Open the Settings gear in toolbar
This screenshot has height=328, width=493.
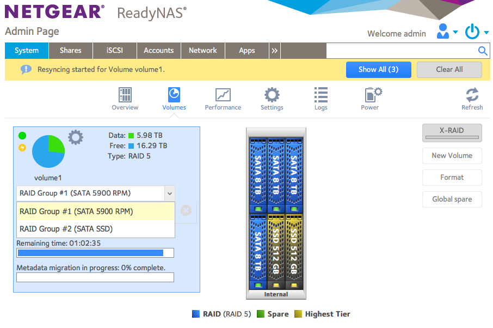click(272, 95)
